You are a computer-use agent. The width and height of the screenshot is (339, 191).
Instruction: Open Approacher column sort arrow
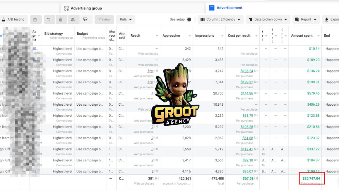(189, 36)
